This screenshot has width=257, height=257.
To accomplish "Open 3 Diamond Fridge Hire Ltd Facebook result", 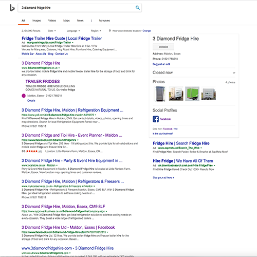I will click(x=68, y=227).
